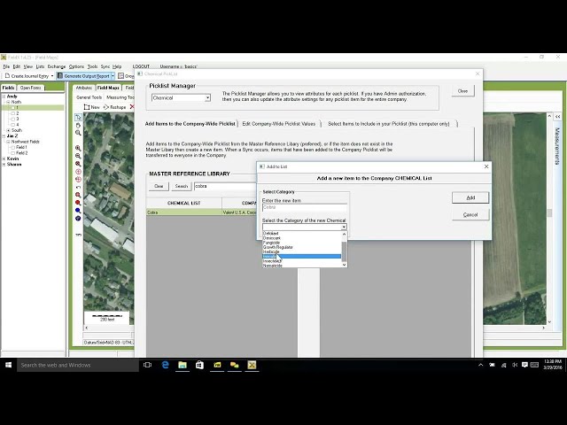
Task: Check the box for field 1 under North
Action: coord(13,108)
